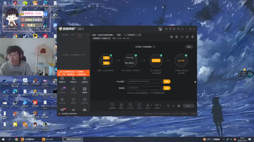Toggle the microphone icon in bottom toolbar
This screenshot has width=254, height=142.
148,106
